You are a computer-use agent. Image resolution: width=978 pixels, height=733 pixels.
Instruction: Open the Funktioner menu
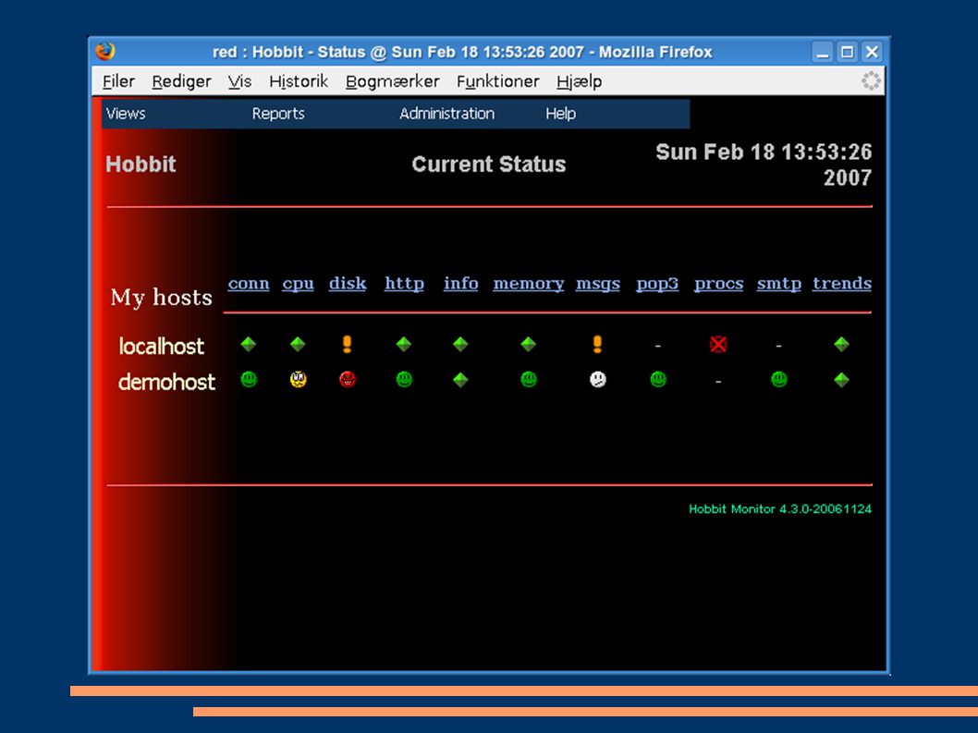(497, 81)
